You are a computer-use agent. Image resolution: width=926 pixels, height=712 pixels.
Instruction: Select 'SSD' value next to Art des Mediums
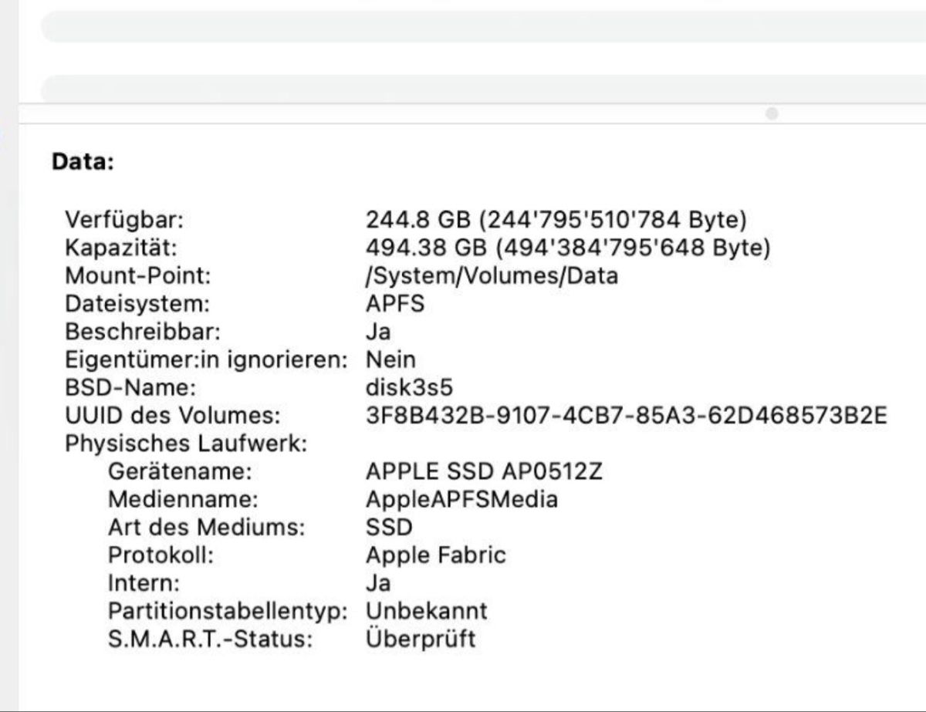click(389, 528)
